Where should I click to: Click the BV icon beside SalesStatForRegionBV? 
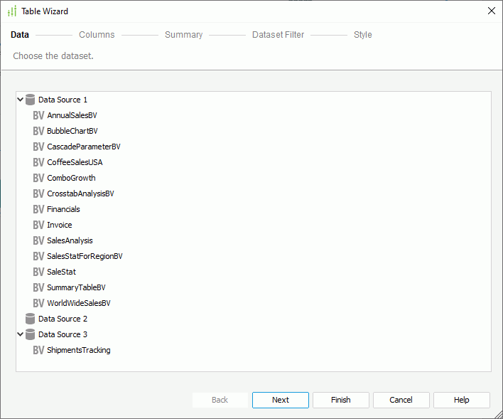38,256
